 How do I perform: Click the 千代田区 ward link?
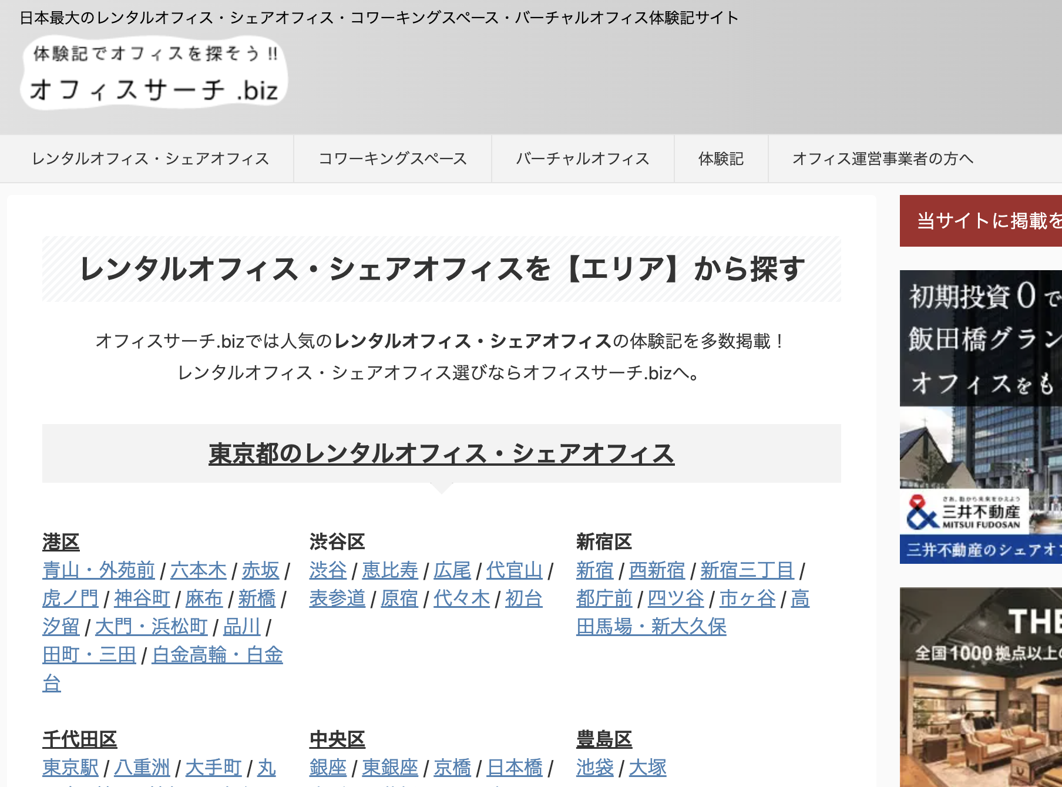click(x=79, y=739)
